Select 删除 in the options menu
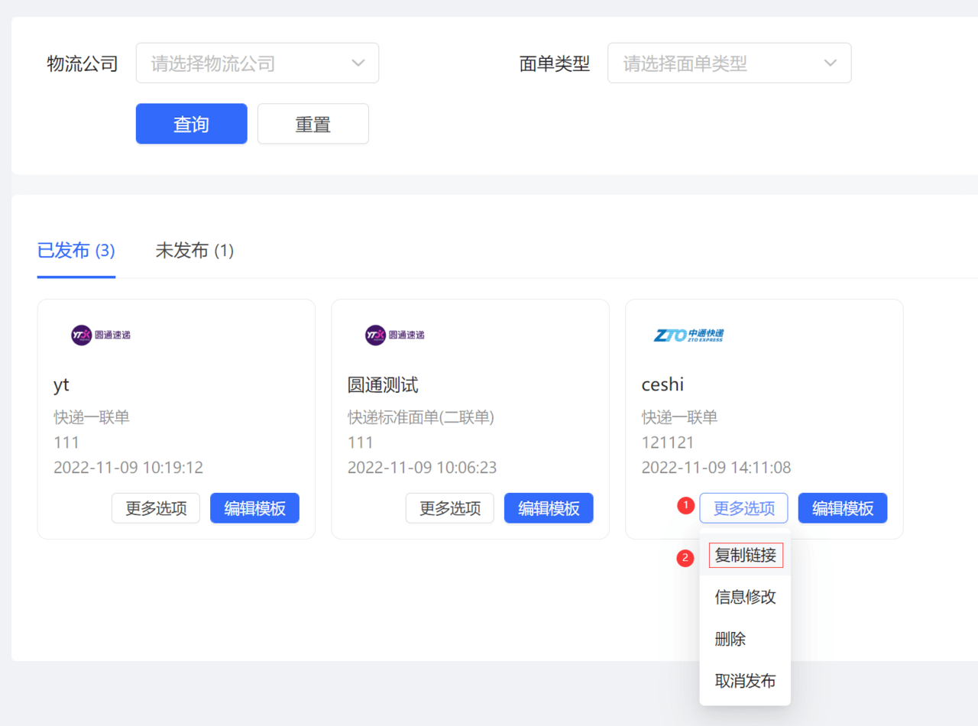This screenshot has width=978, height=726. (730, 639)
